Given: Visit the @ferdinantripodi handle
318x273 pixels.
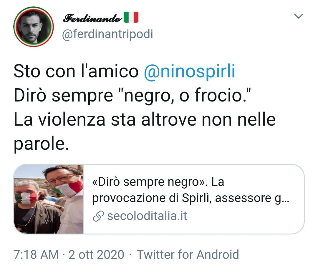Looking at the screenshot, I should [107, 34].
